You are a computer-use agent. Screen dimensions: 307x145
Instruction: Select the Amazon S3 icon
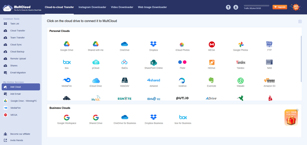269,80
